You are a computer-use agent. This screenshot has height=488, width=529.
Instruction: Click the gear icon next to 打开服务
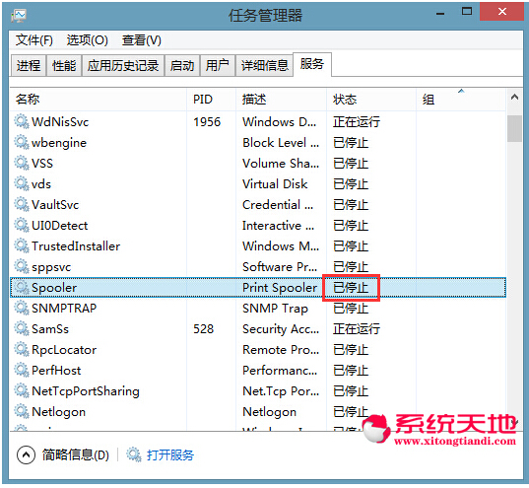[134, 454]
